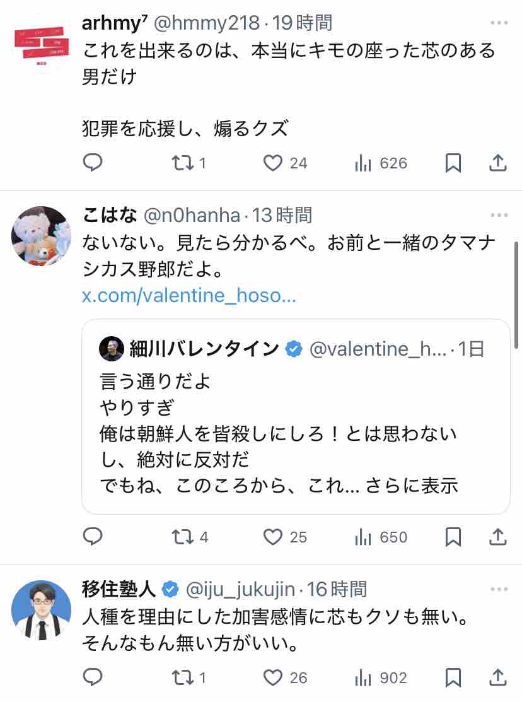Viewport: 522px width, 702px height.
Task: Open more options for arhmy's post
Action: 499,23
